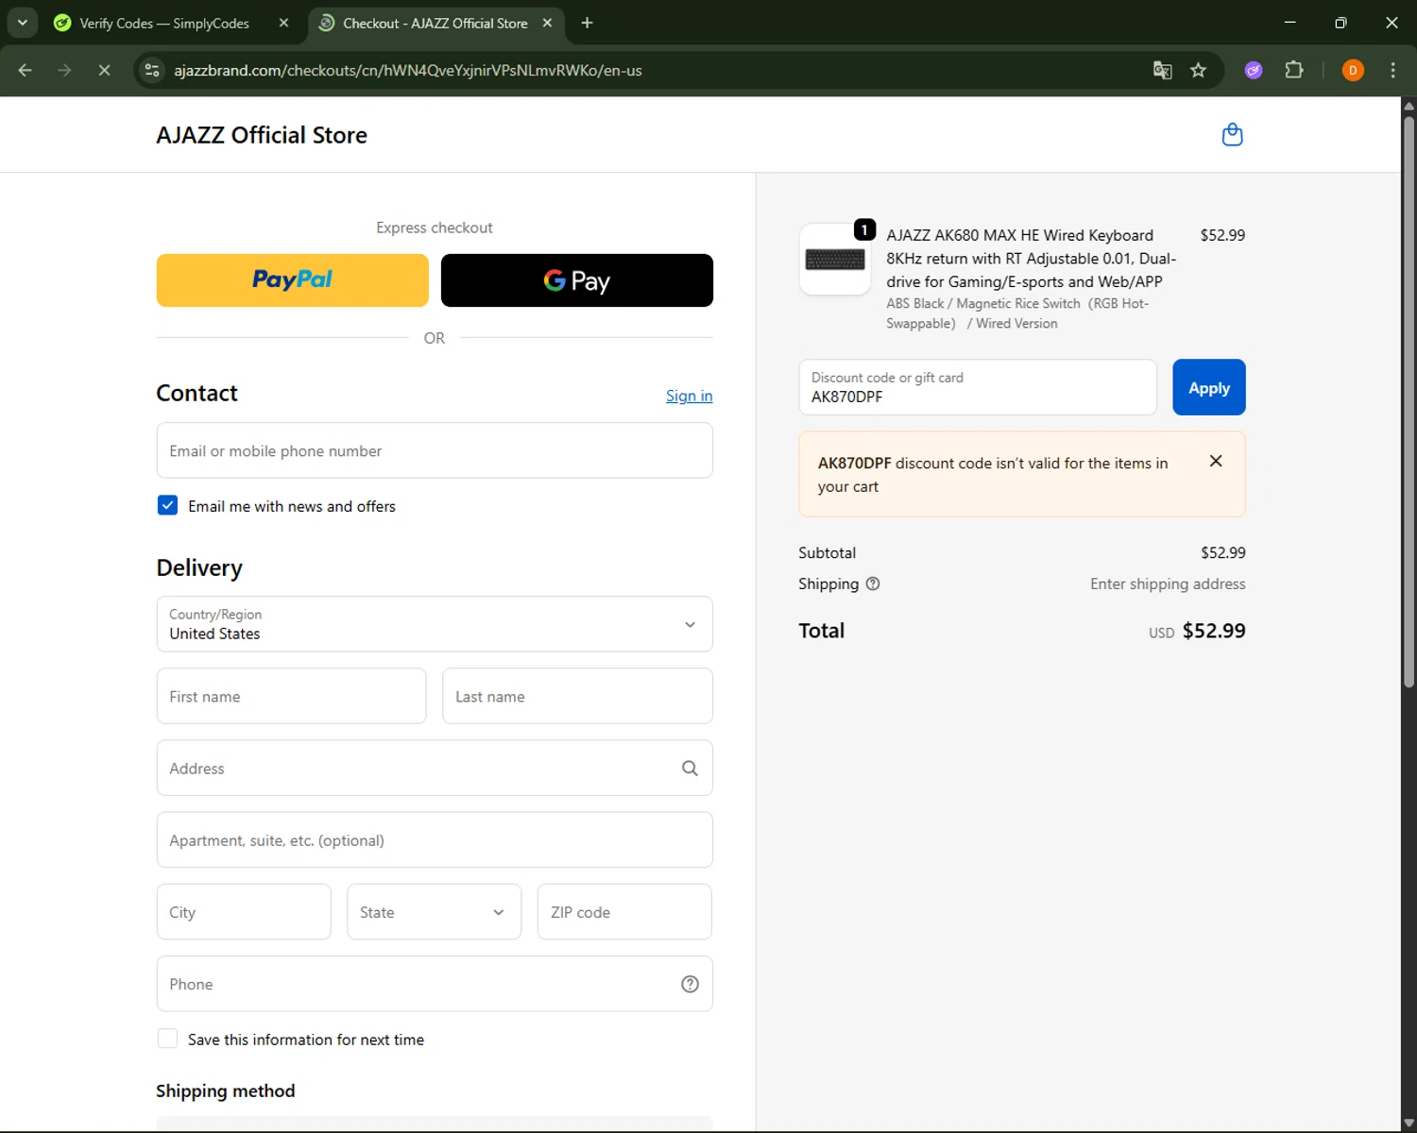Open the tab search dropdown arrow
The image size is (1417, 1133).
pos(22,23)
